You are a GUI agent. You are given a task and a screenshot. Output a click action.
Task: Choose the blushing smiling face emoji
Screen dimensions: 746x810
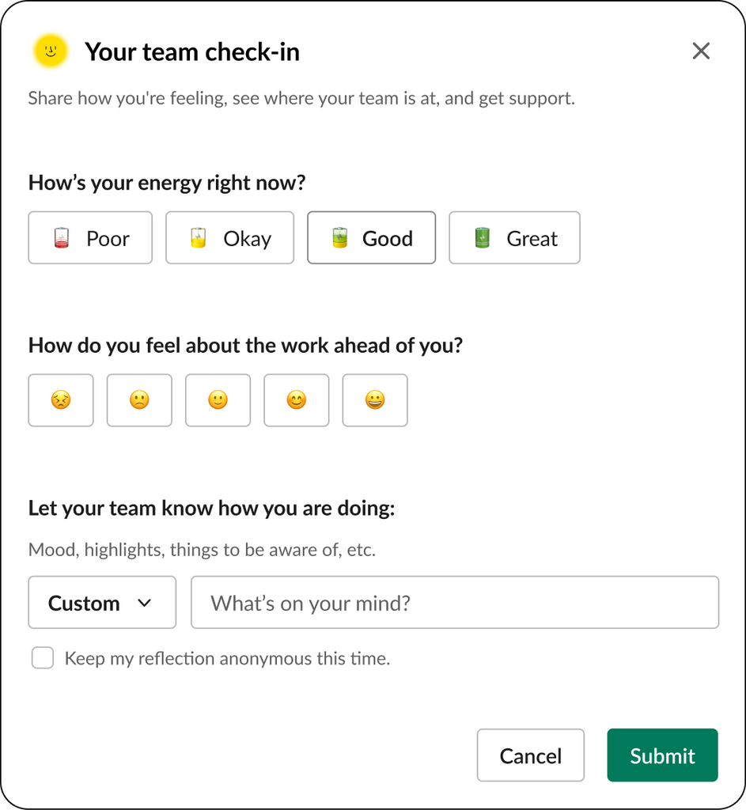297,400
